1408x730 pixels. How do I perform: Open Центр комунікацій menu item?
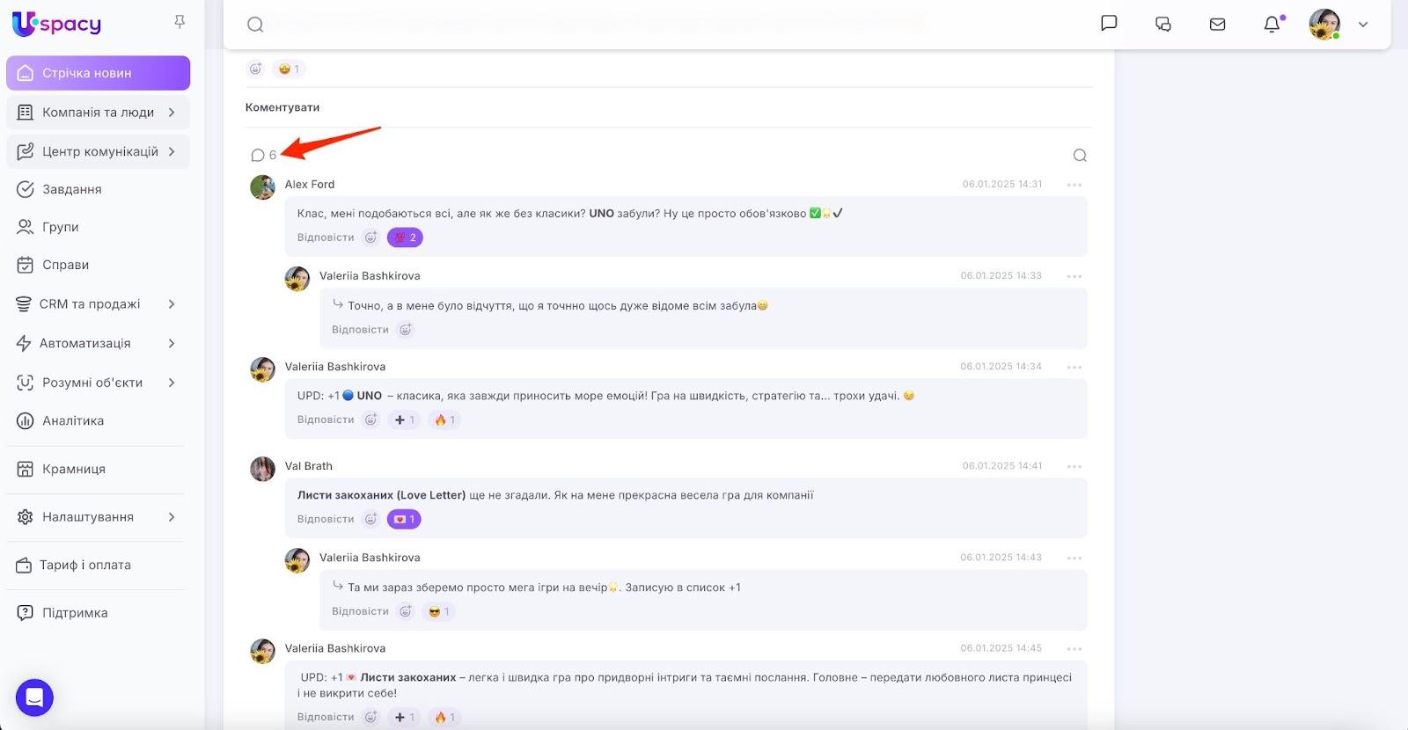[x=99, y=151]
